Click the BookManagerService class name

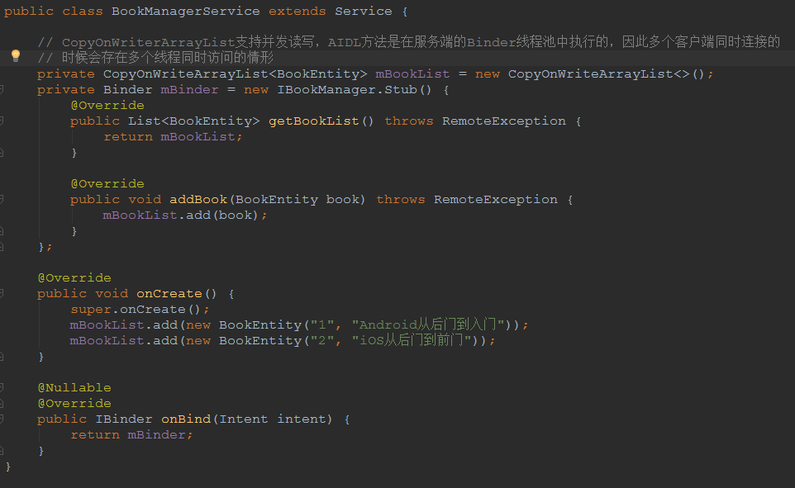(x=186, y=12)
